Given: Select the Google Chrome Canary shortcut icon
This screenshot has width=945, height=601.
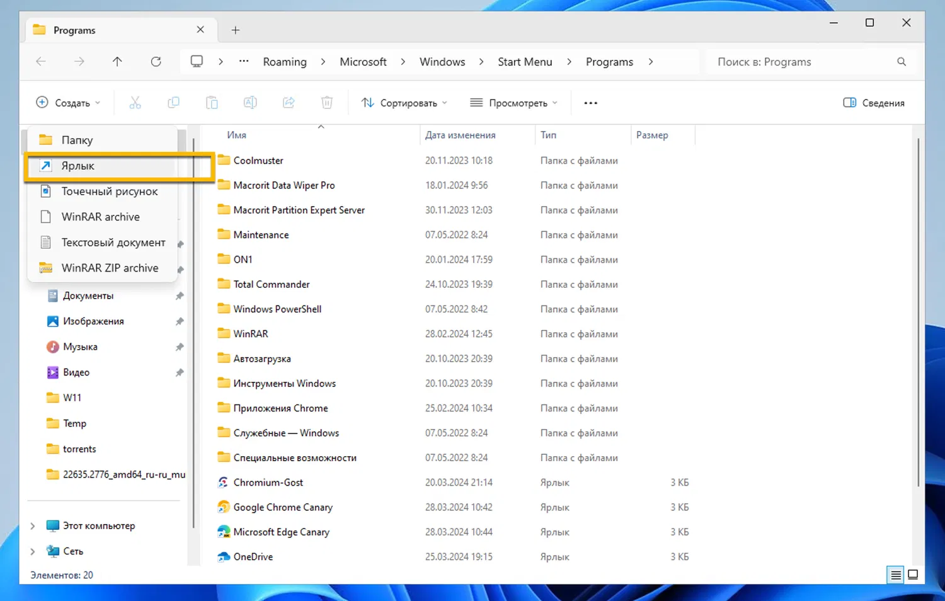Looking at the screenshot, I should 223,507.
